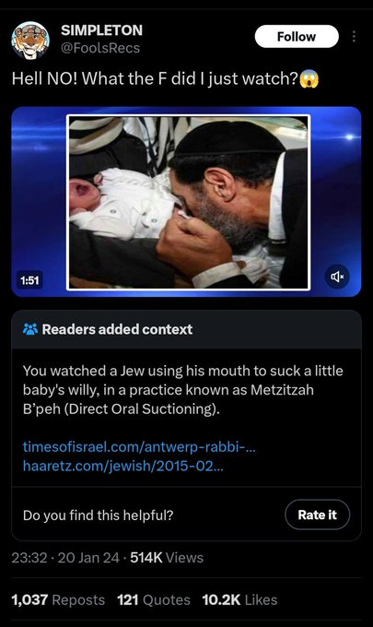Click the screaming face emoji in the post text
The image size is (373, 627).
309,78
